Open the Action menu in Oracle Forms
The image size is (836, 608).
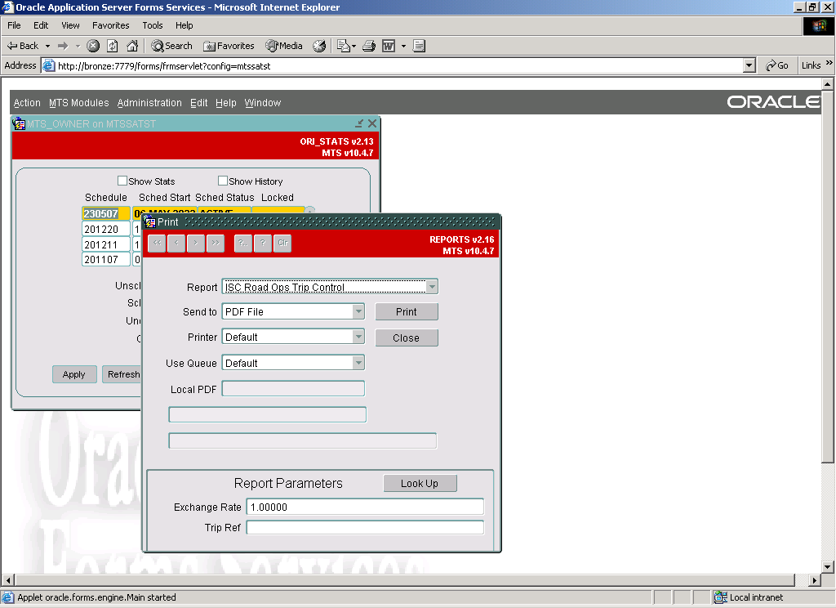click(27, 103)
